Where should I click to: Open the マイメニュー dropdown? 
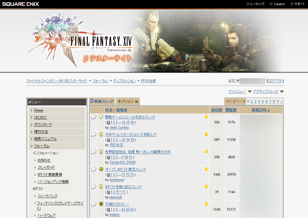pos(240,91)
